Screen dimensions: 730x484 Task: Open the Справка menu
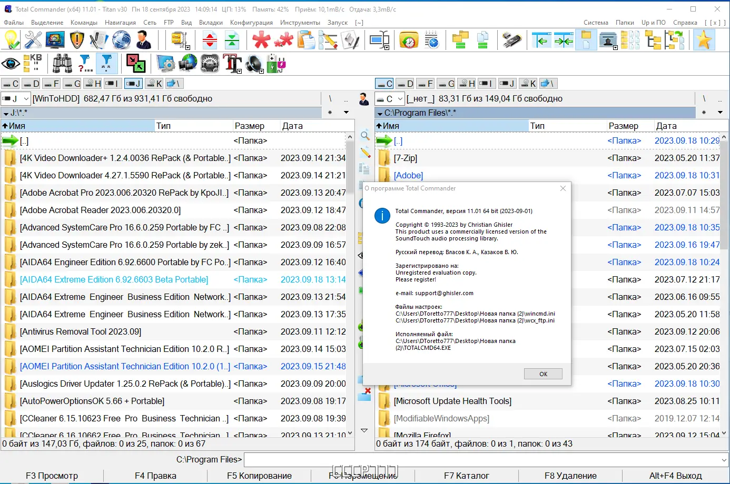685,23
